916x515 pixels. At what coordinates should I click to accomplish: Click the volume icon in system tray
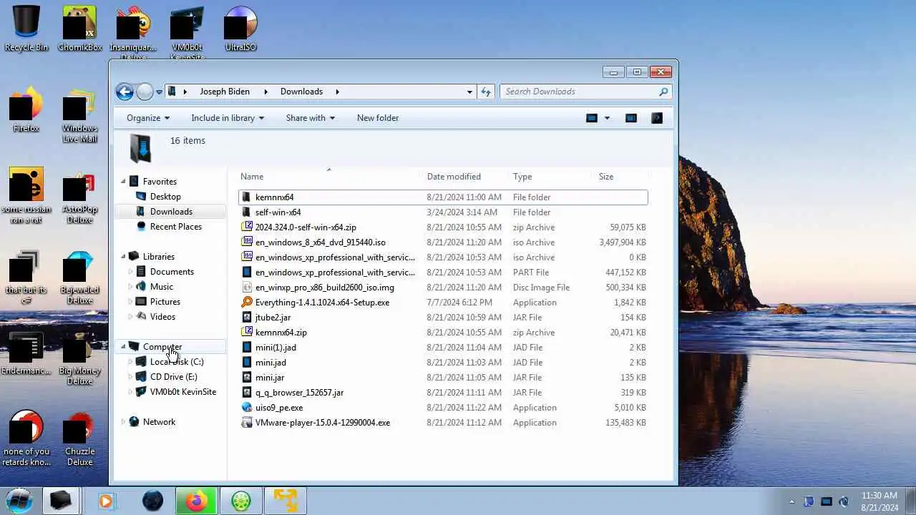click(x=844, y=501)
